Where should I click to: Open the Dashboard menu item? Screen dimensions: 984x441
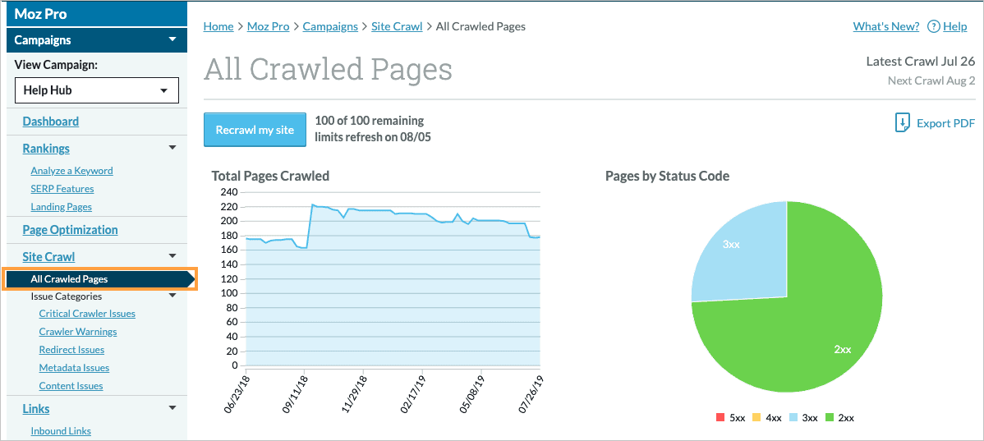coord(51,122)
